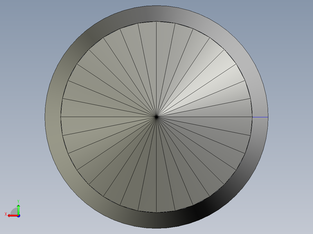Viewport: 313px width, 234px height.
Task: Pick the short blue line on ring's right
Action: tap(260, 117)
